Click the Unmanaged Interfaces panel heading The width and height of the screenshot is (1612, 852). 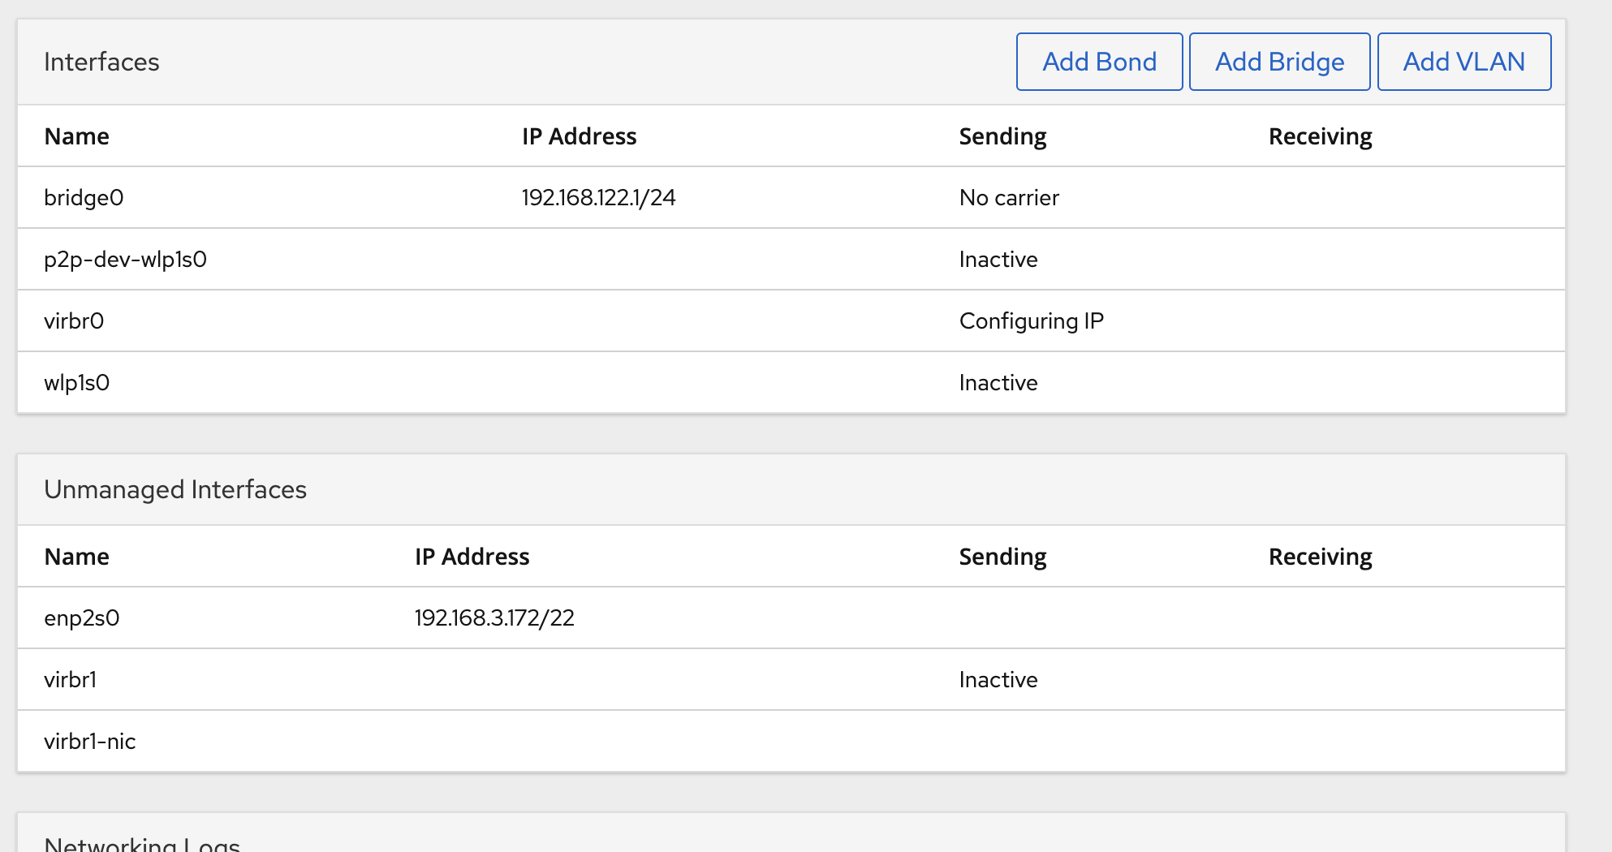[x=175, y=489]
